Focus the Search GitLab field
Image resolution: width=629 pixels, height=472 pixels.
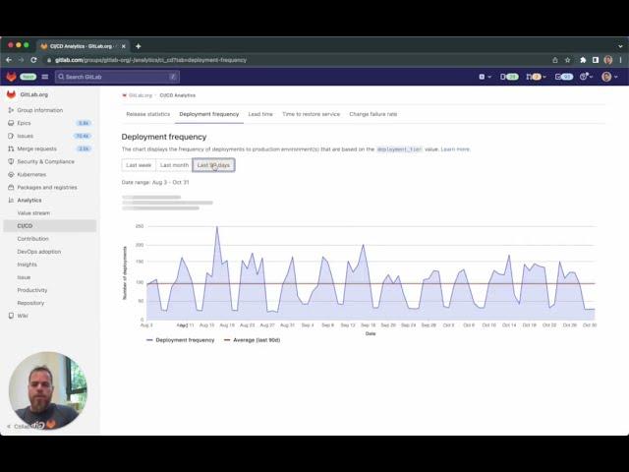(x=117, y=77)
